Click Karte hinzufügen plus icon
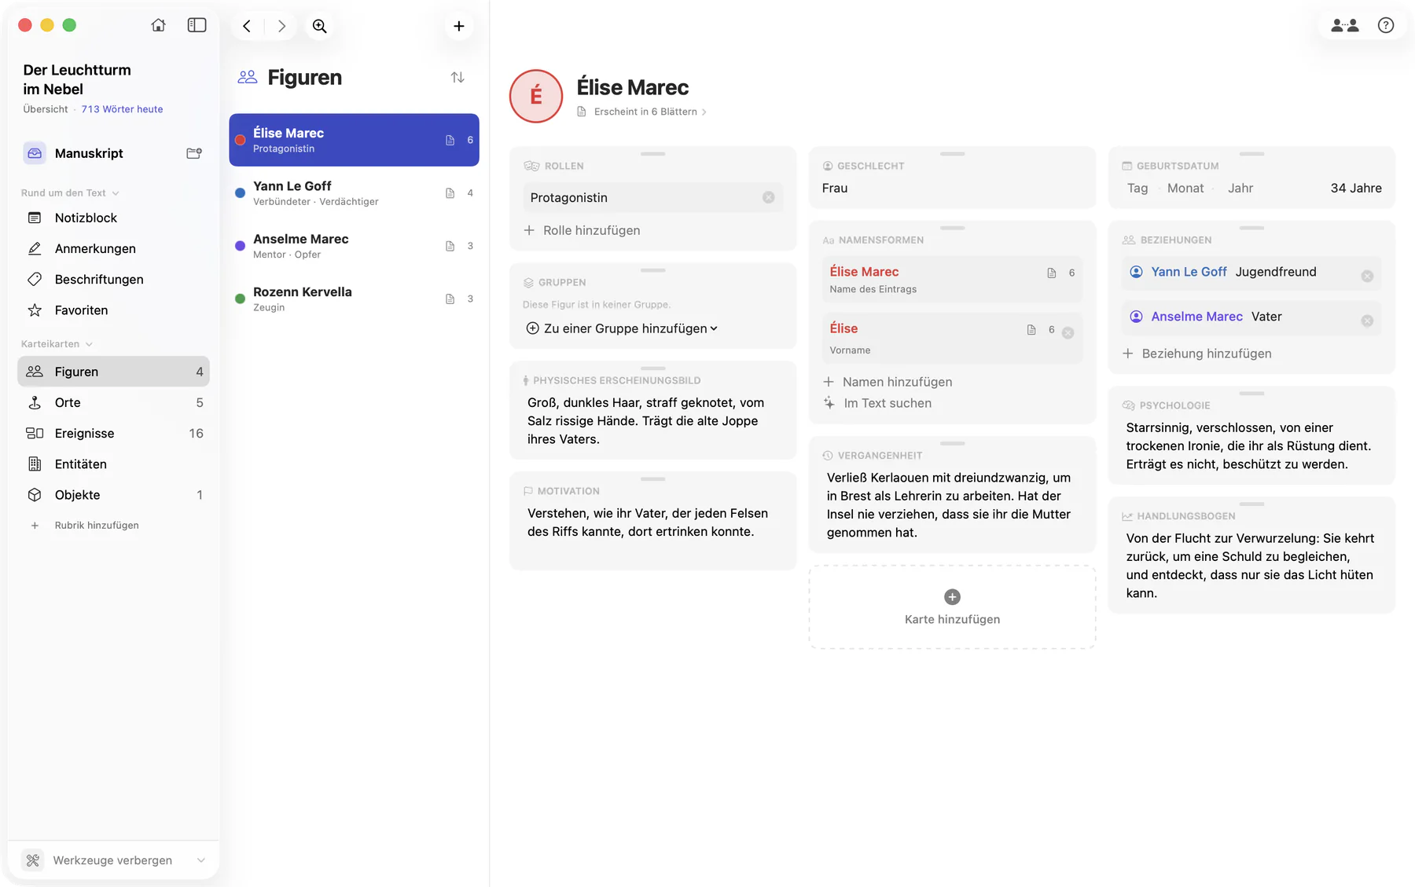The width and height of the screenshot is (1415, 887). point(952,597)
